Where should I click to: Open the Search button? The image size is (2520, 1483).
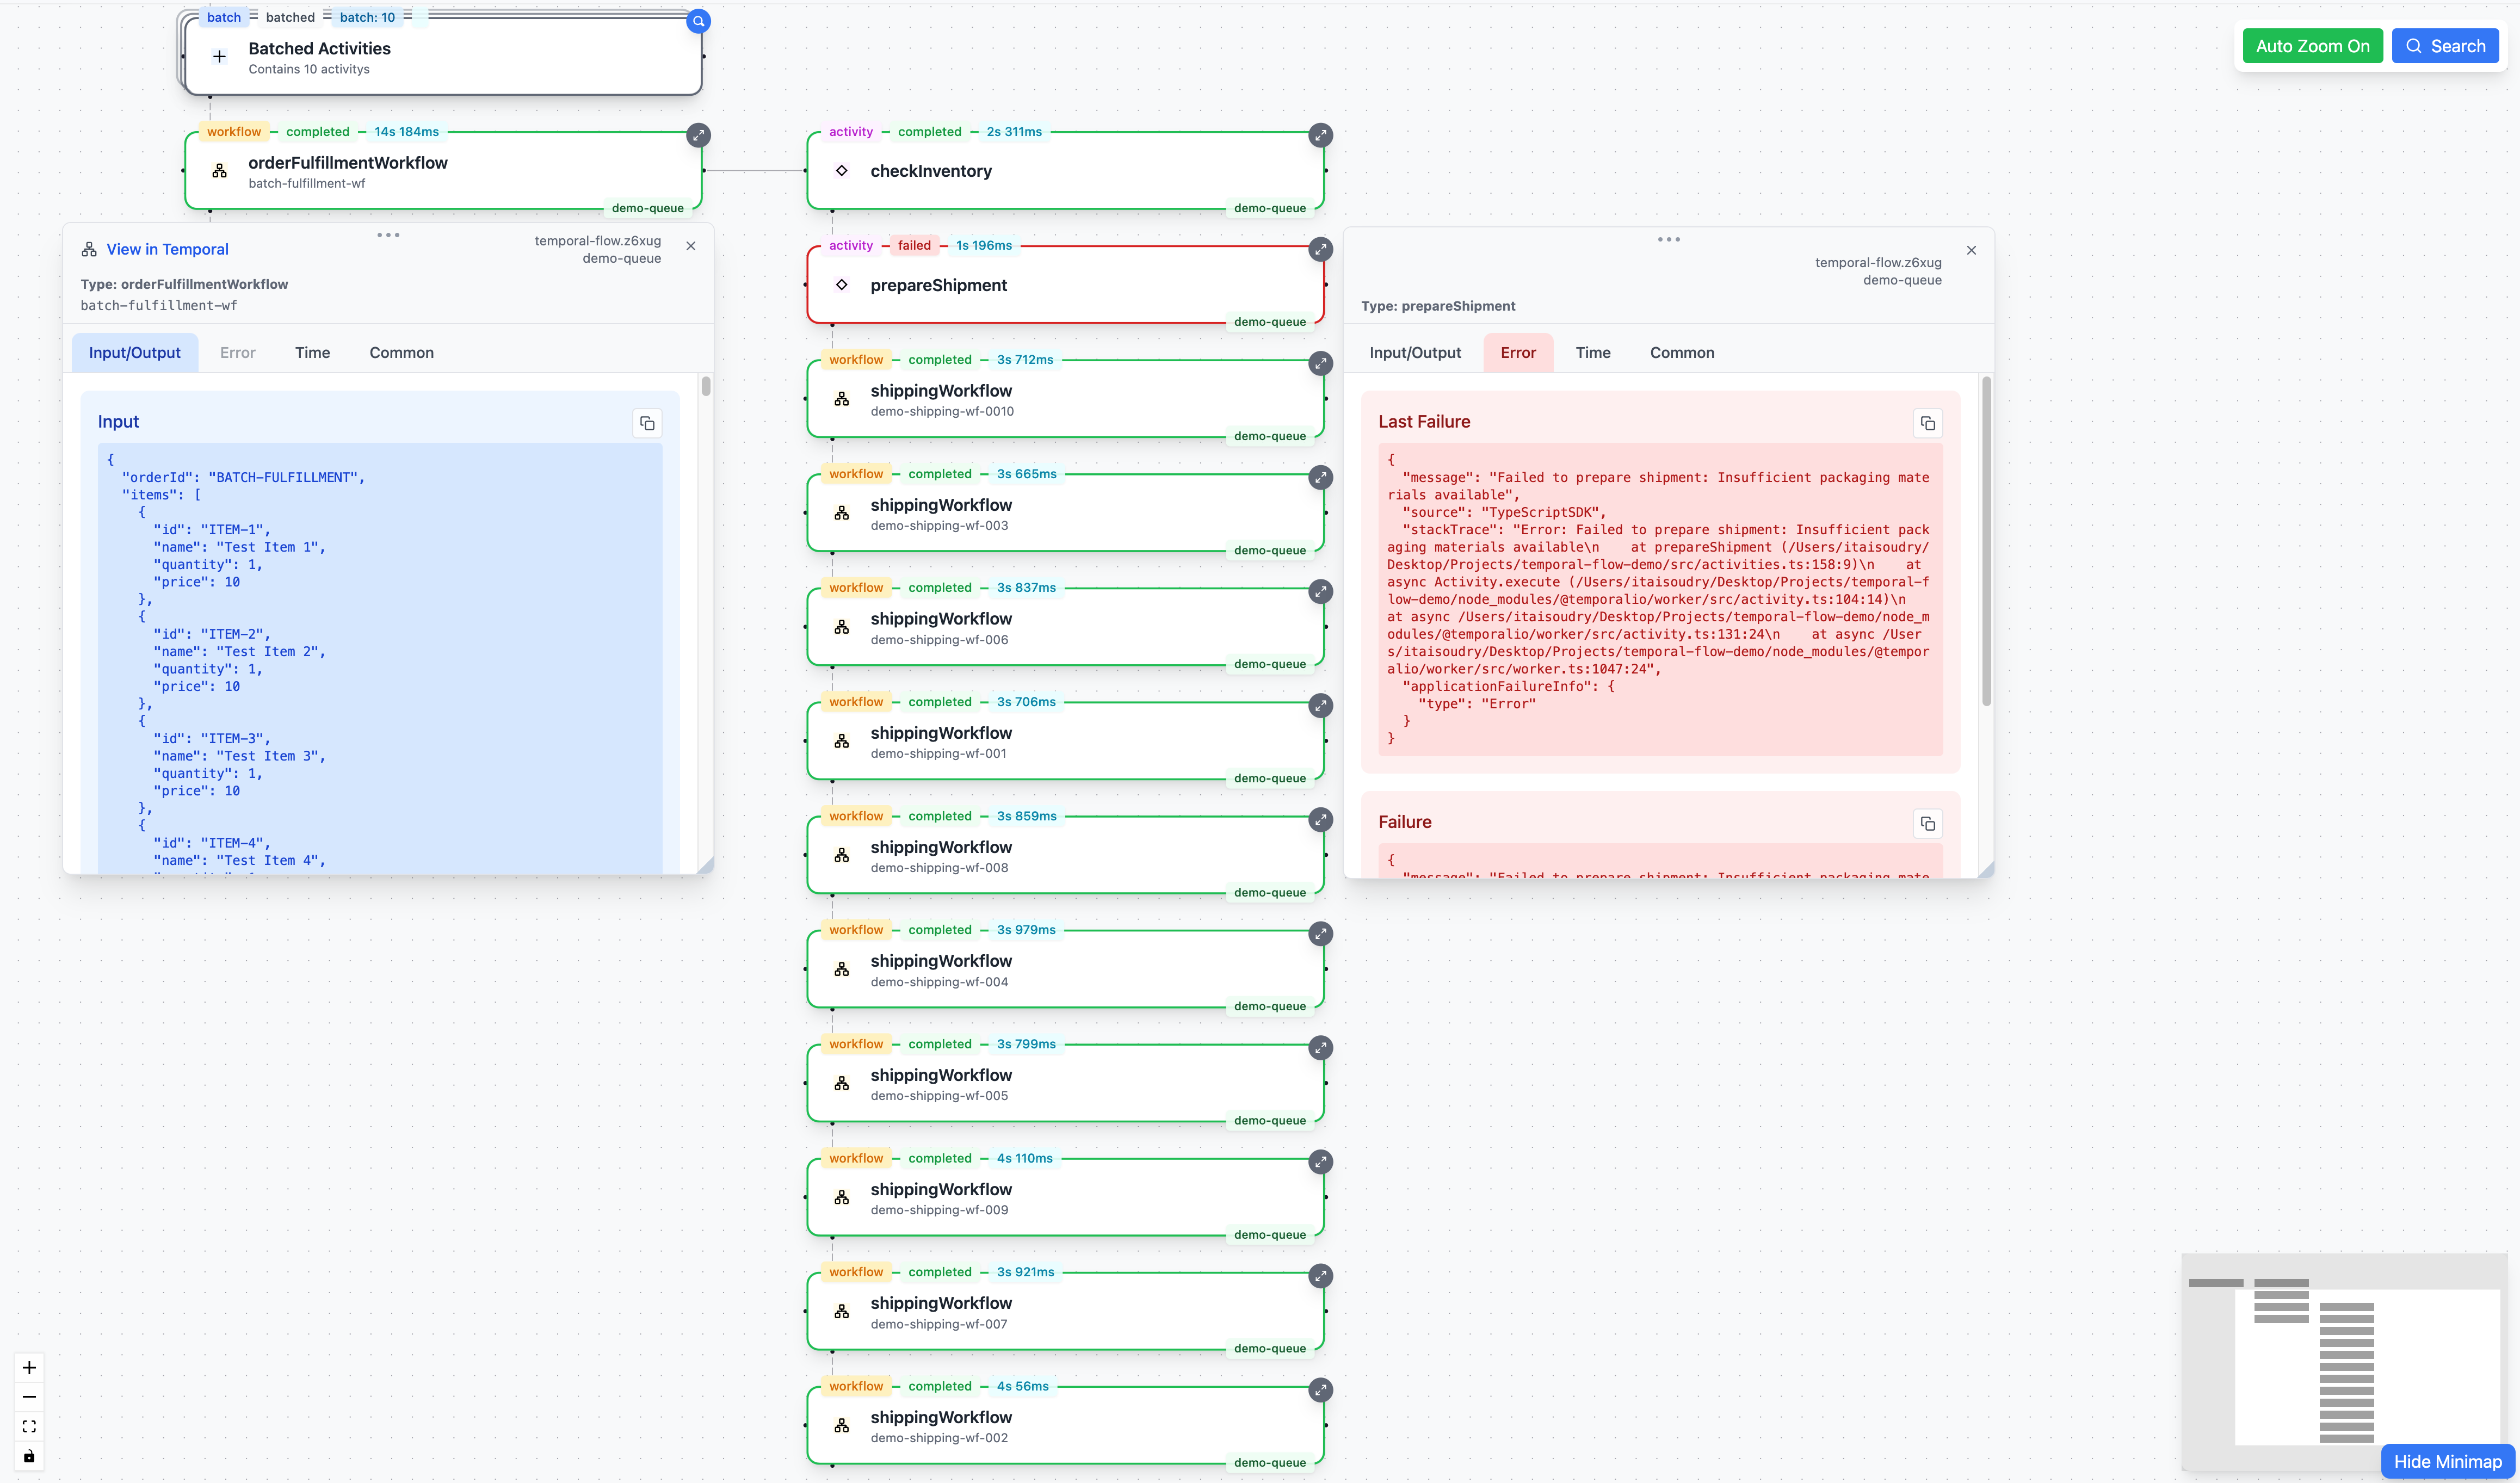[2444, 46]
